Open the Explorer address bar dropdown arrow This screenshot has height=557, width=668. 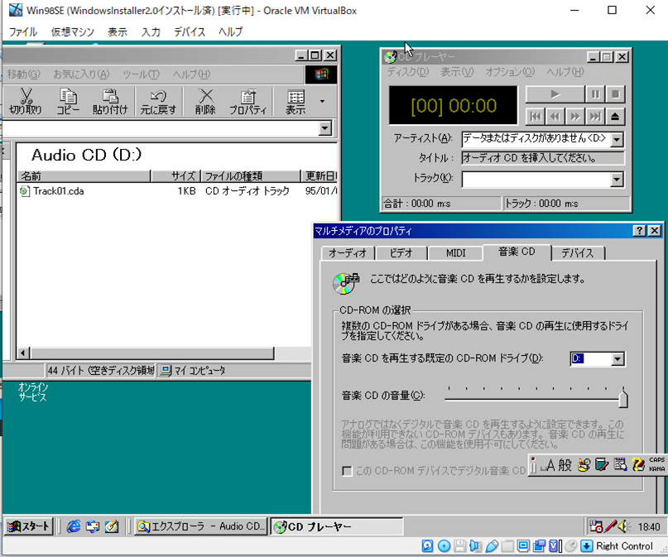324,127
